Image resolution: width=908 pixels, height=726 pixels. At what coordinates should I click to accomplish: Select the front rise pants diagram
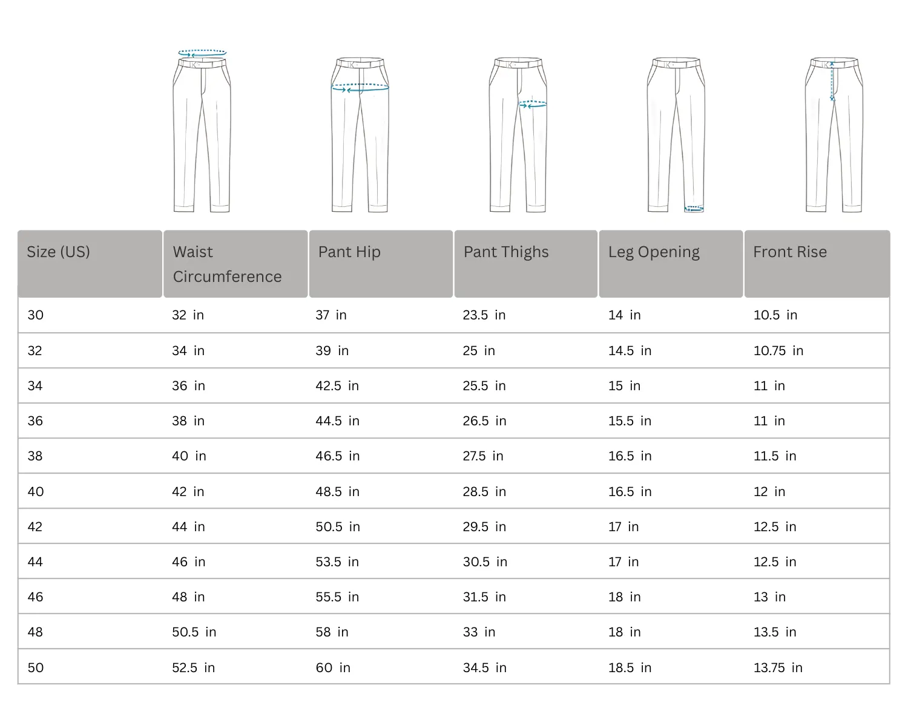(x=834, y=134)
